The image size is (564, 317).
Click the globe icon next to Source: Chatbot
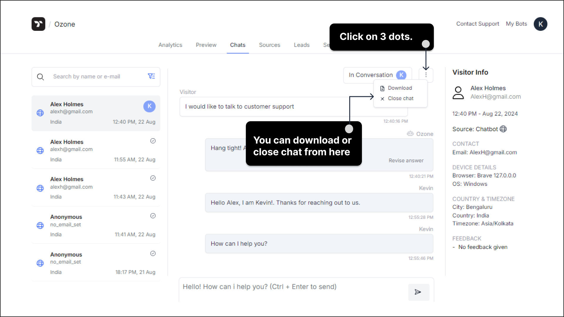[503, 129]
